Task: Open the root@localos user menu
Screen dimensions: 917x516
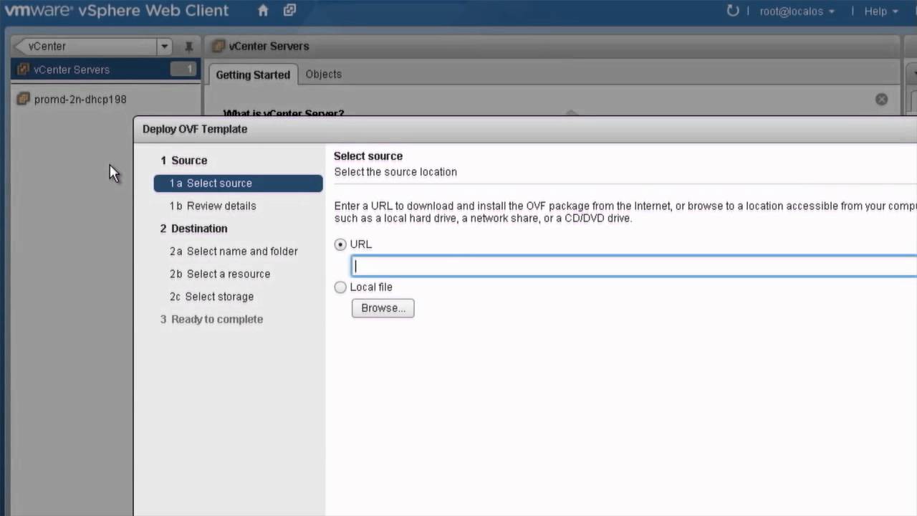Action: [x=797, y=11]
